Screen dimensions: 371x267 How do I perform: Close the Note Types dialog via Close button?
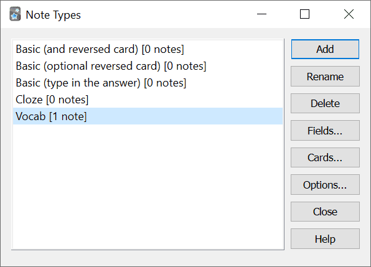(x=325, y=212)
